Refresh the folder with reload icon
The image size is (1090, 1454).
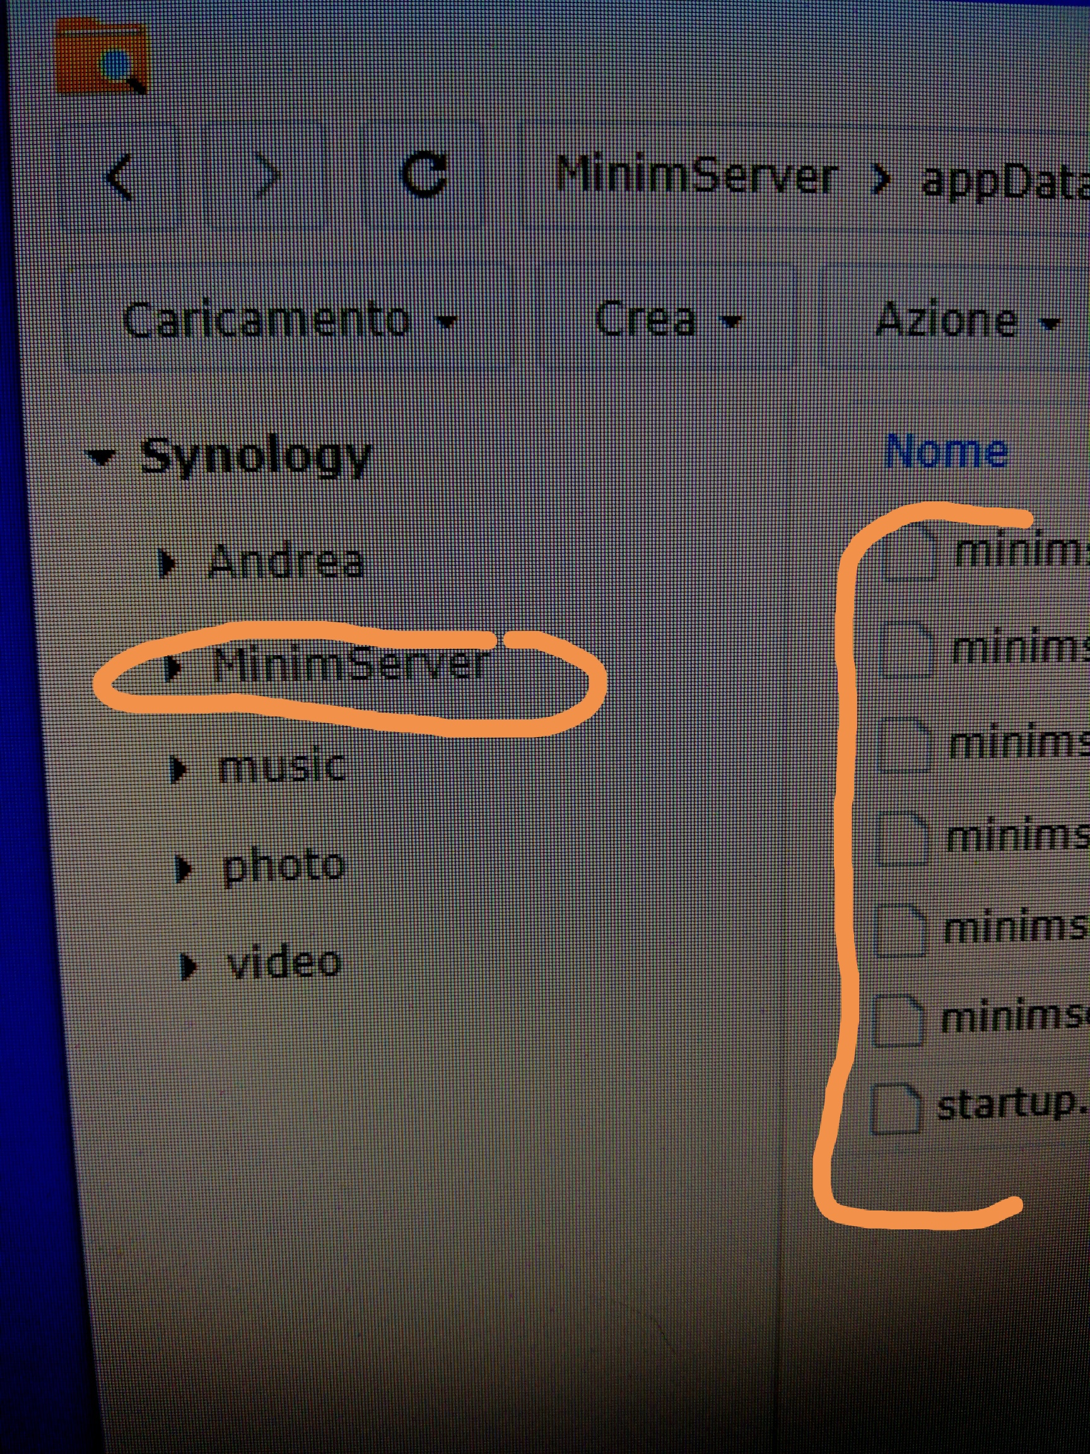pos(425,174)
